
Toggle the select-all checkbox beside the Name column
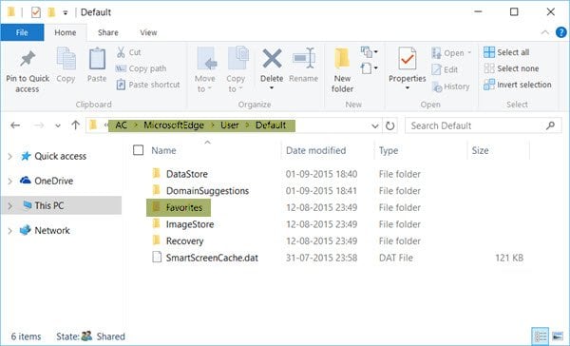[x=138, y=150]
